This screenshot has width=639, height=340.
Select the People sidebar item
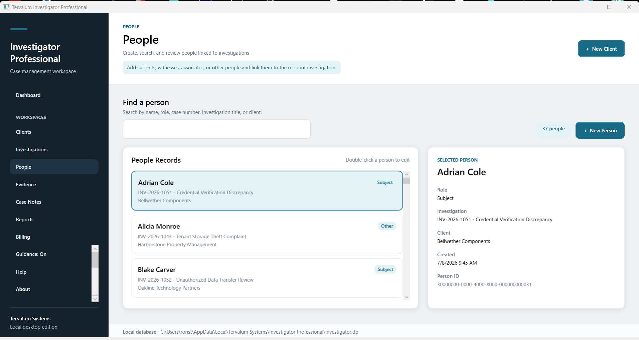54,167
